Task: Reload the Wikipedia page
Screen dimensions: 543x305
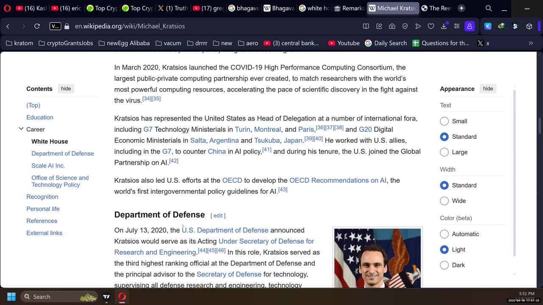Action: click(37, 26)
